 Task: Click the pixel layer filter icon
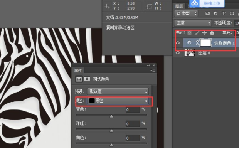click(207, 13)
